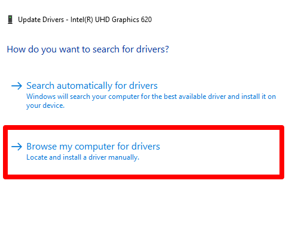Choose Search automatically for drivers

point(92,86)
